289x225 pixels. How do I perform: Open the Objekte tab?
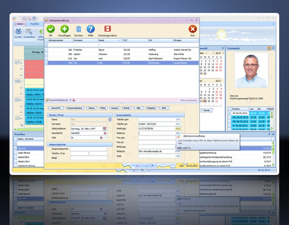151,108
